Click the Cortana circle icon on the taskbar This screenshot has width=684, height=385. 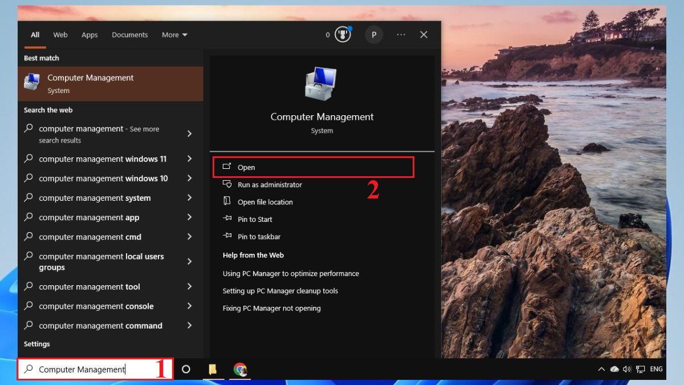186,370
